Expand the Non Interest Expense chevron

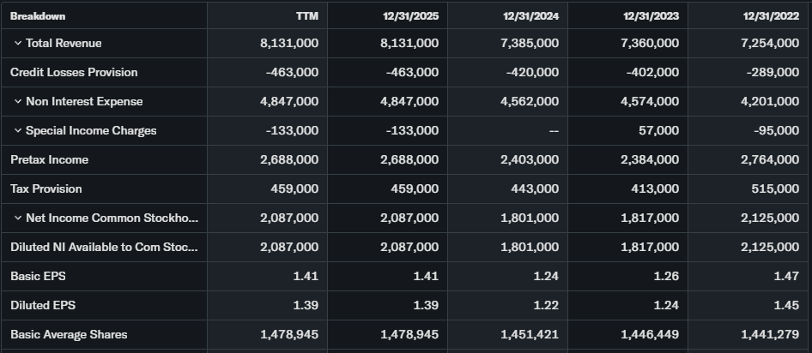coord(17,102)
